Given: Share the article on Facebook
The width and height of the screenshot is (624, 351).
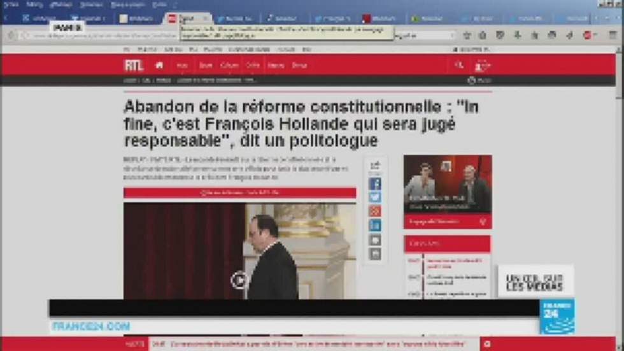Looking at the screenshot, I should coord(375,184).
